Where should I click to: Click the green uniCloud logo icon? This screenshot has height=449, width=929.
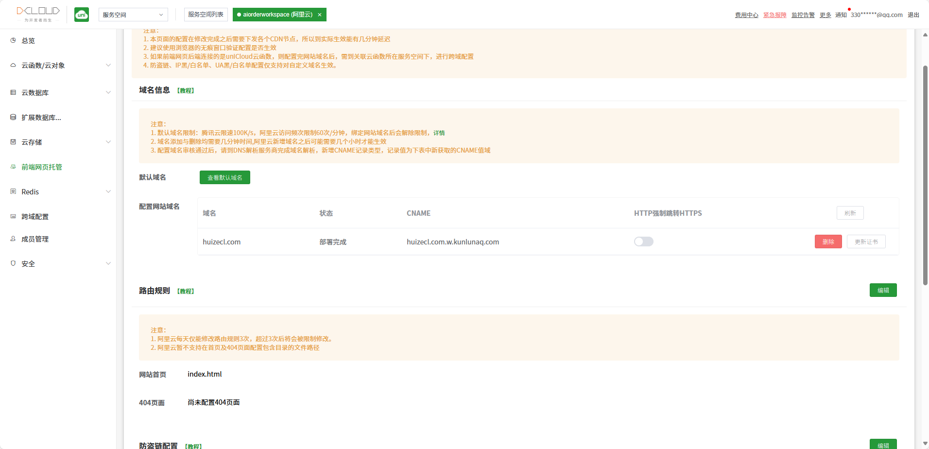coord(82,15)
